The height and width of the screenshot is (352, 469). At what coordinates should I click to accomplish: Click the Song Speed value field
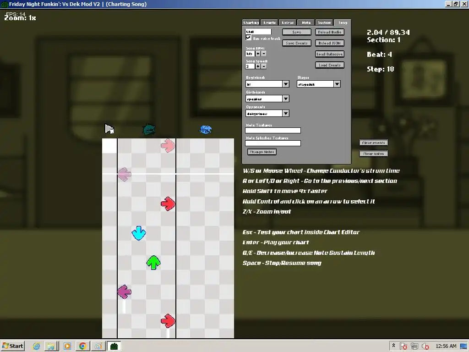pos(250,66)
